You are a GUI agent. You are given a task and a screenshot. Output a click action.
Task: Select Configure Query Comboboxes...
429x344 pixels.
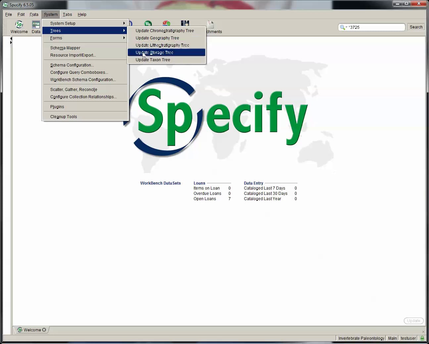point(85,72)
